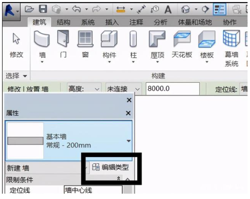
Task: Collapse the 限制条件 (Constraints) section
Action: click(119, 179)
